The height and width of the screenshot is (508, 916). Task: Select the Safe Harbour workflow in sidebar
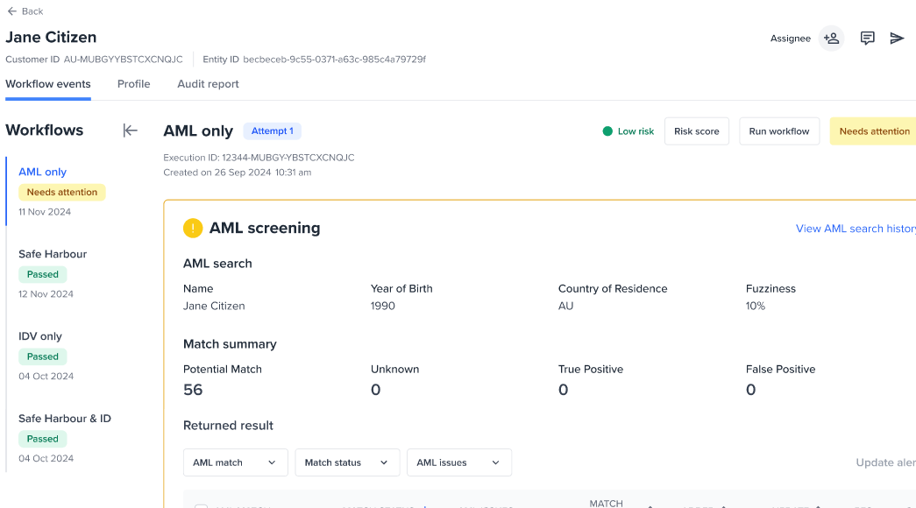point(53,254)
